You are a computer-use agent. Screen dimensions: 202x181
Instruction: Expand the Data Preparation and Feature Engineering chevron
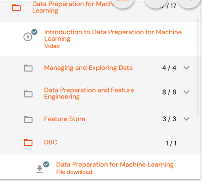click(x=186, y=92)
